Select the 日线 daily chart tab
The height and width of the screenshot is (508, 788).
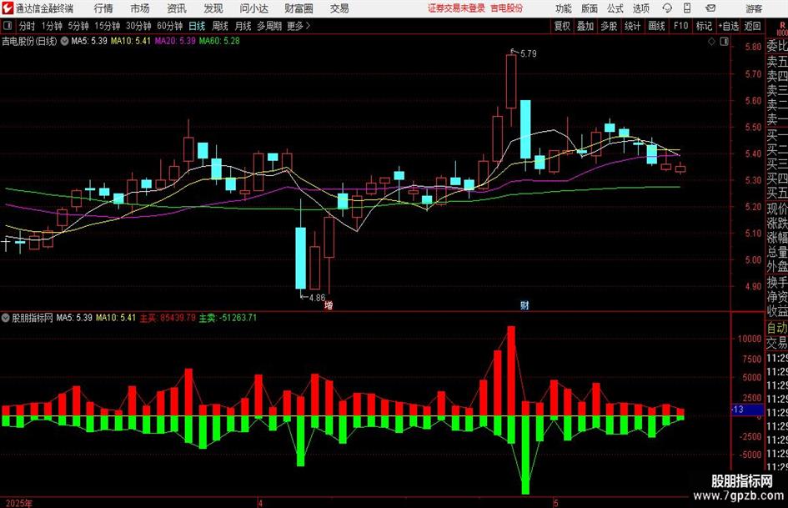point(197,26)
